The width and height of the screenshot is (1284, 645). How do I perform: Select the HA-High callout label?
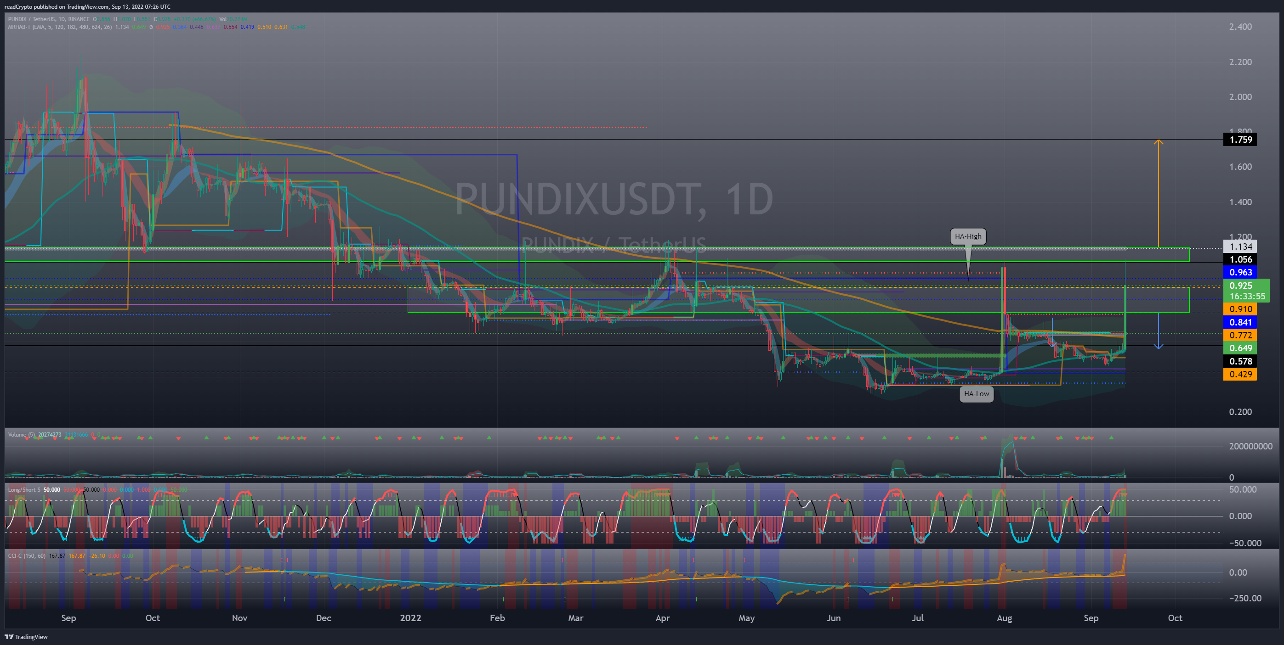pos(967,236)
